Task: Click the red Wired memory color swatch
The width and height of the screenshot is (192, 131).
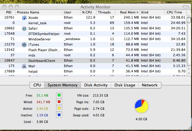Action: [x=59, y=102]
